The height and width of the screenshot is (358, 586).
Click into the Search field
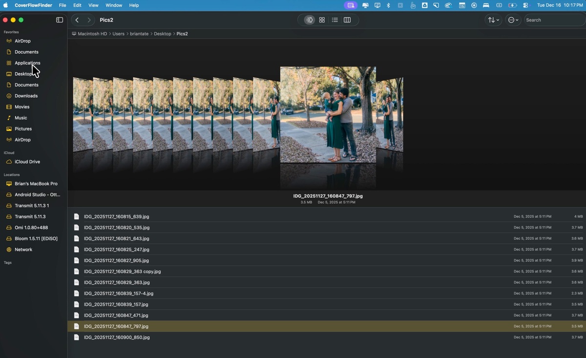[x=554, y=20]
